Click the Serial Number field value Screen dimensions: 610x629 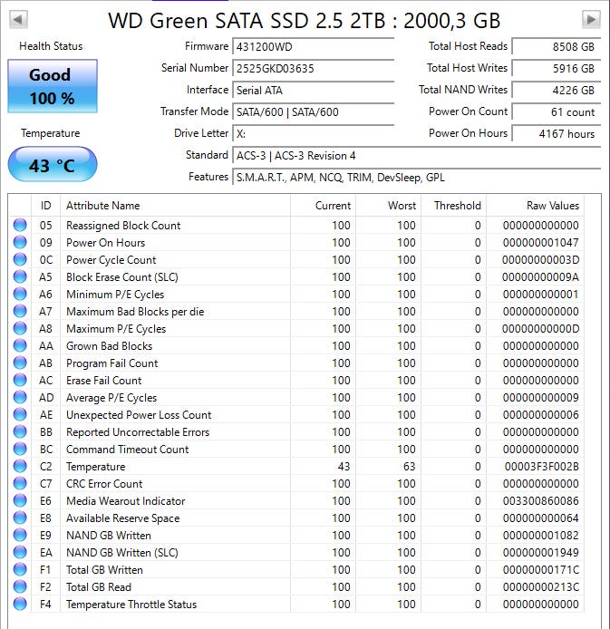313,68
